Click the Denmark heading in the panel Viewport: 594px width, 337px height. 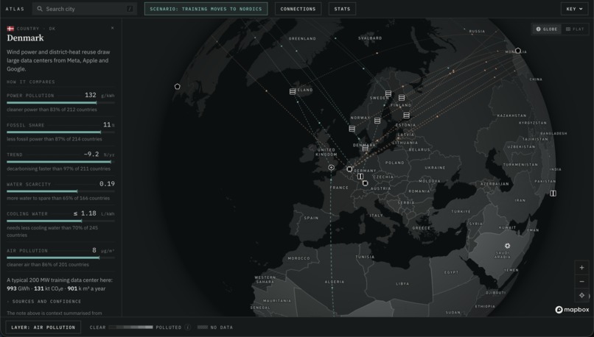[25, 38]
